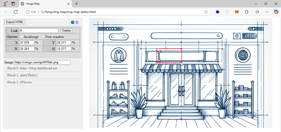This screenshot has width=281, height=132.
Task: View site information next to File
Action: coord(28,12)
